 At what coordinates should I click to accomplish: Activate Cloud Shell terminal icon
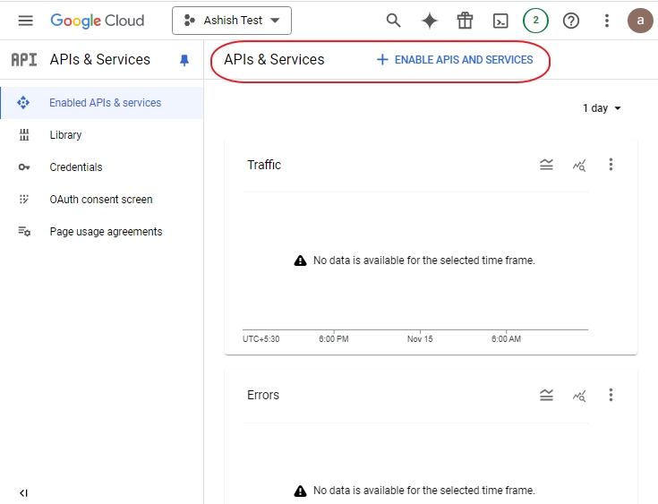click(500, 21)
